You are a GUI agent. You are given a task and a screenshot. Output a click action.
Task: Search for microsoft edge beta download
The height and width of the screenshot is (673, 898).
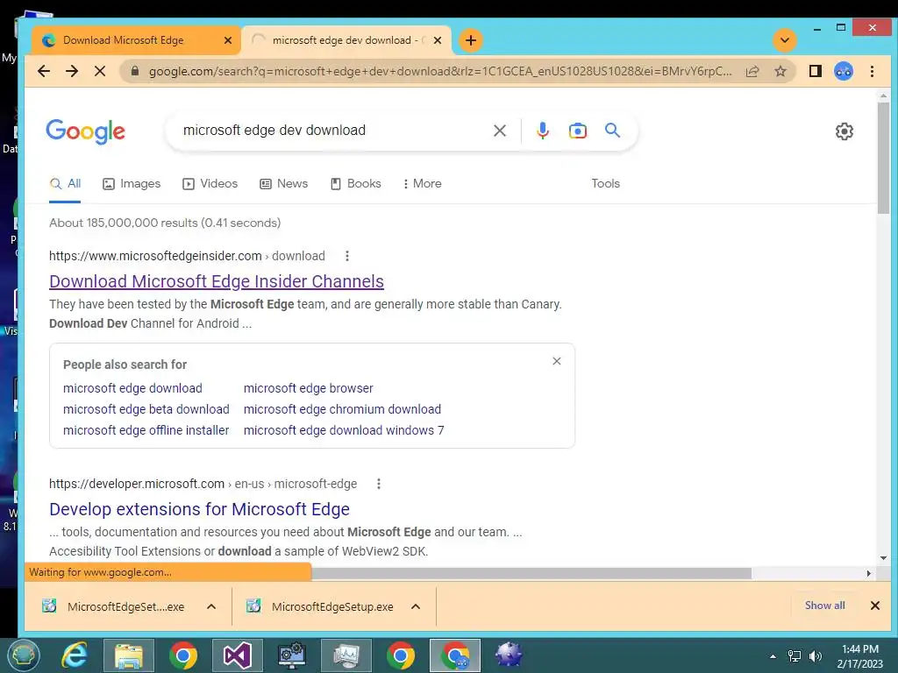(x=146, y=409)
